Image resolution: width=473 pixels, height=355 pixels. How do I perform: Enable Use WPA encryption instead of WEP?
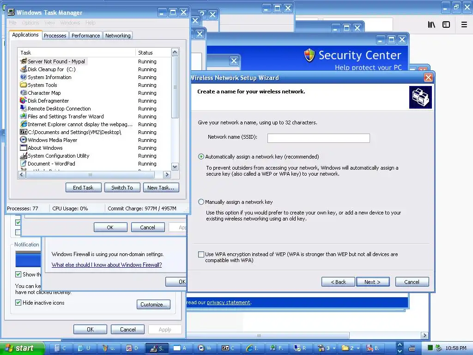(x=201, y=255)
